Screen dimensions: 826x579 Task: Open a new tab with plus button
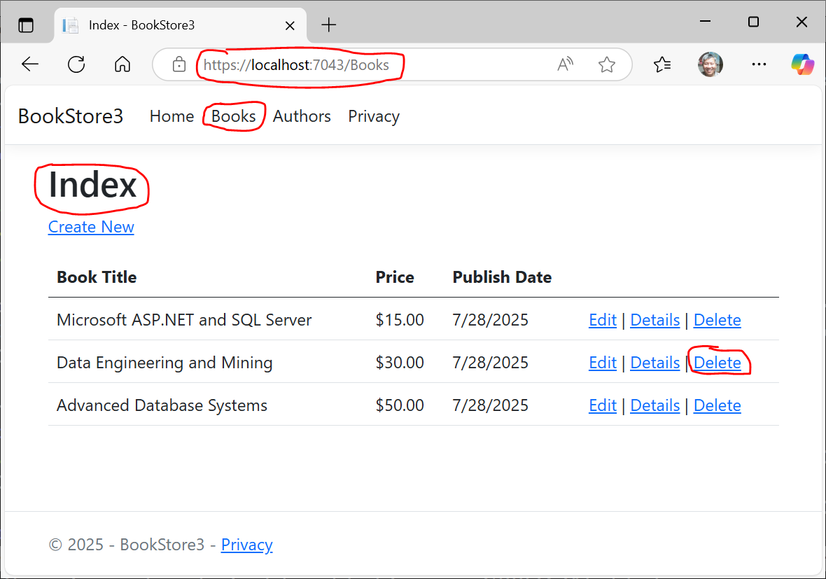tap(329, 25)
